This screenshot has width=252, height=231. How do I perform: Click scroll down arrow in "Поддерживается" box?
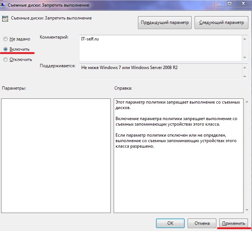click(245, 76)
